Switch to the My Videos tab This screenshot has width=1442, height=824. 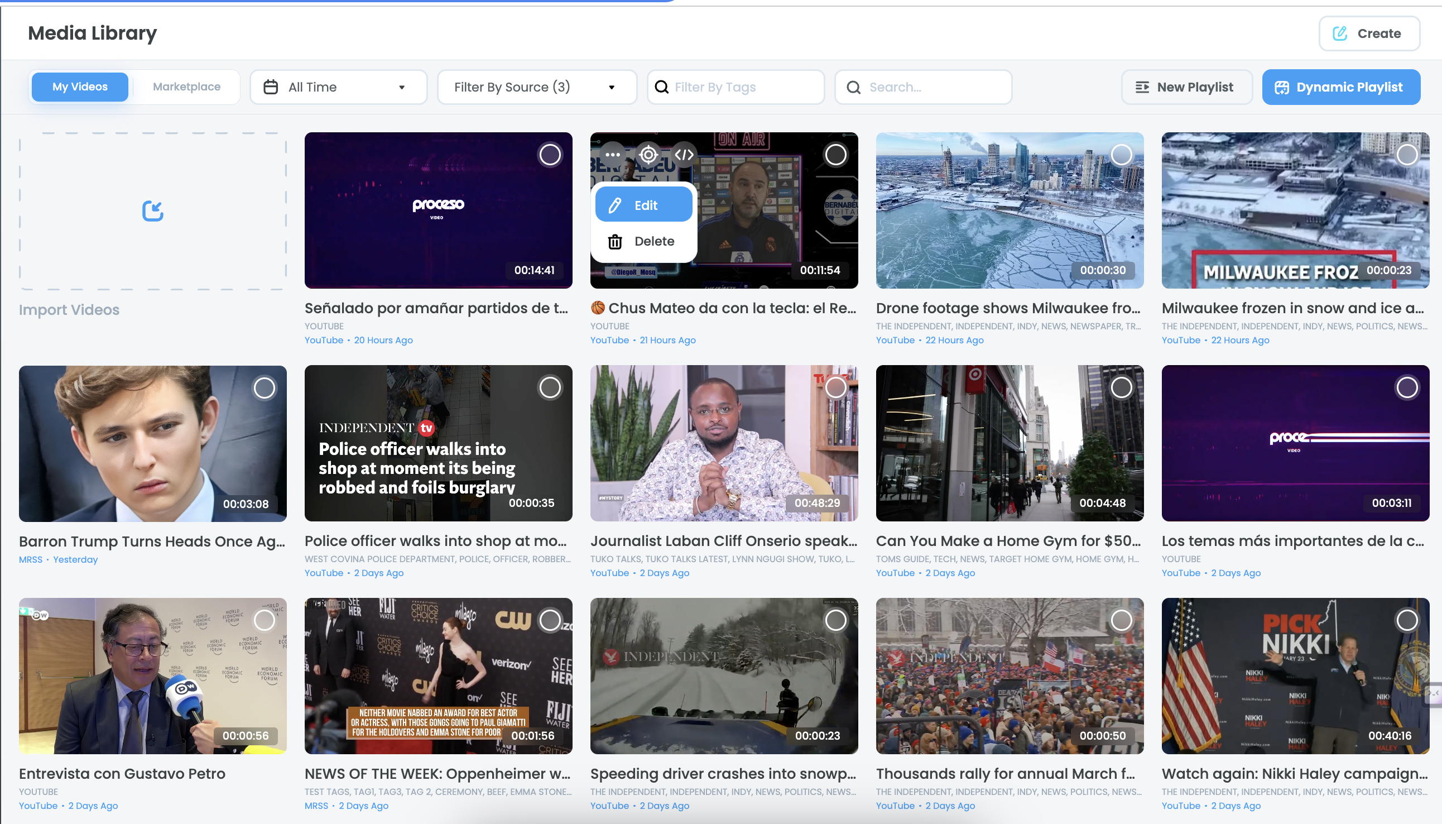pos(80,87)
